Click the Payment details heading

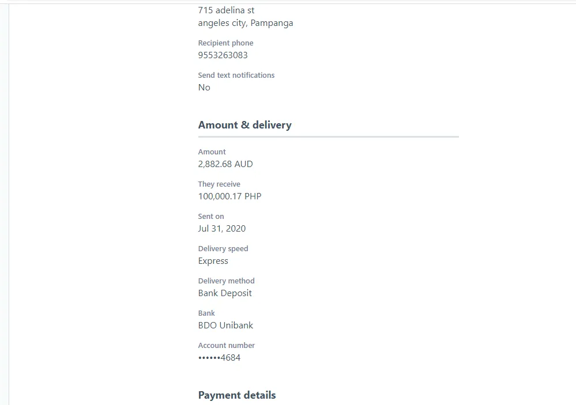click(x=236, y=395)
